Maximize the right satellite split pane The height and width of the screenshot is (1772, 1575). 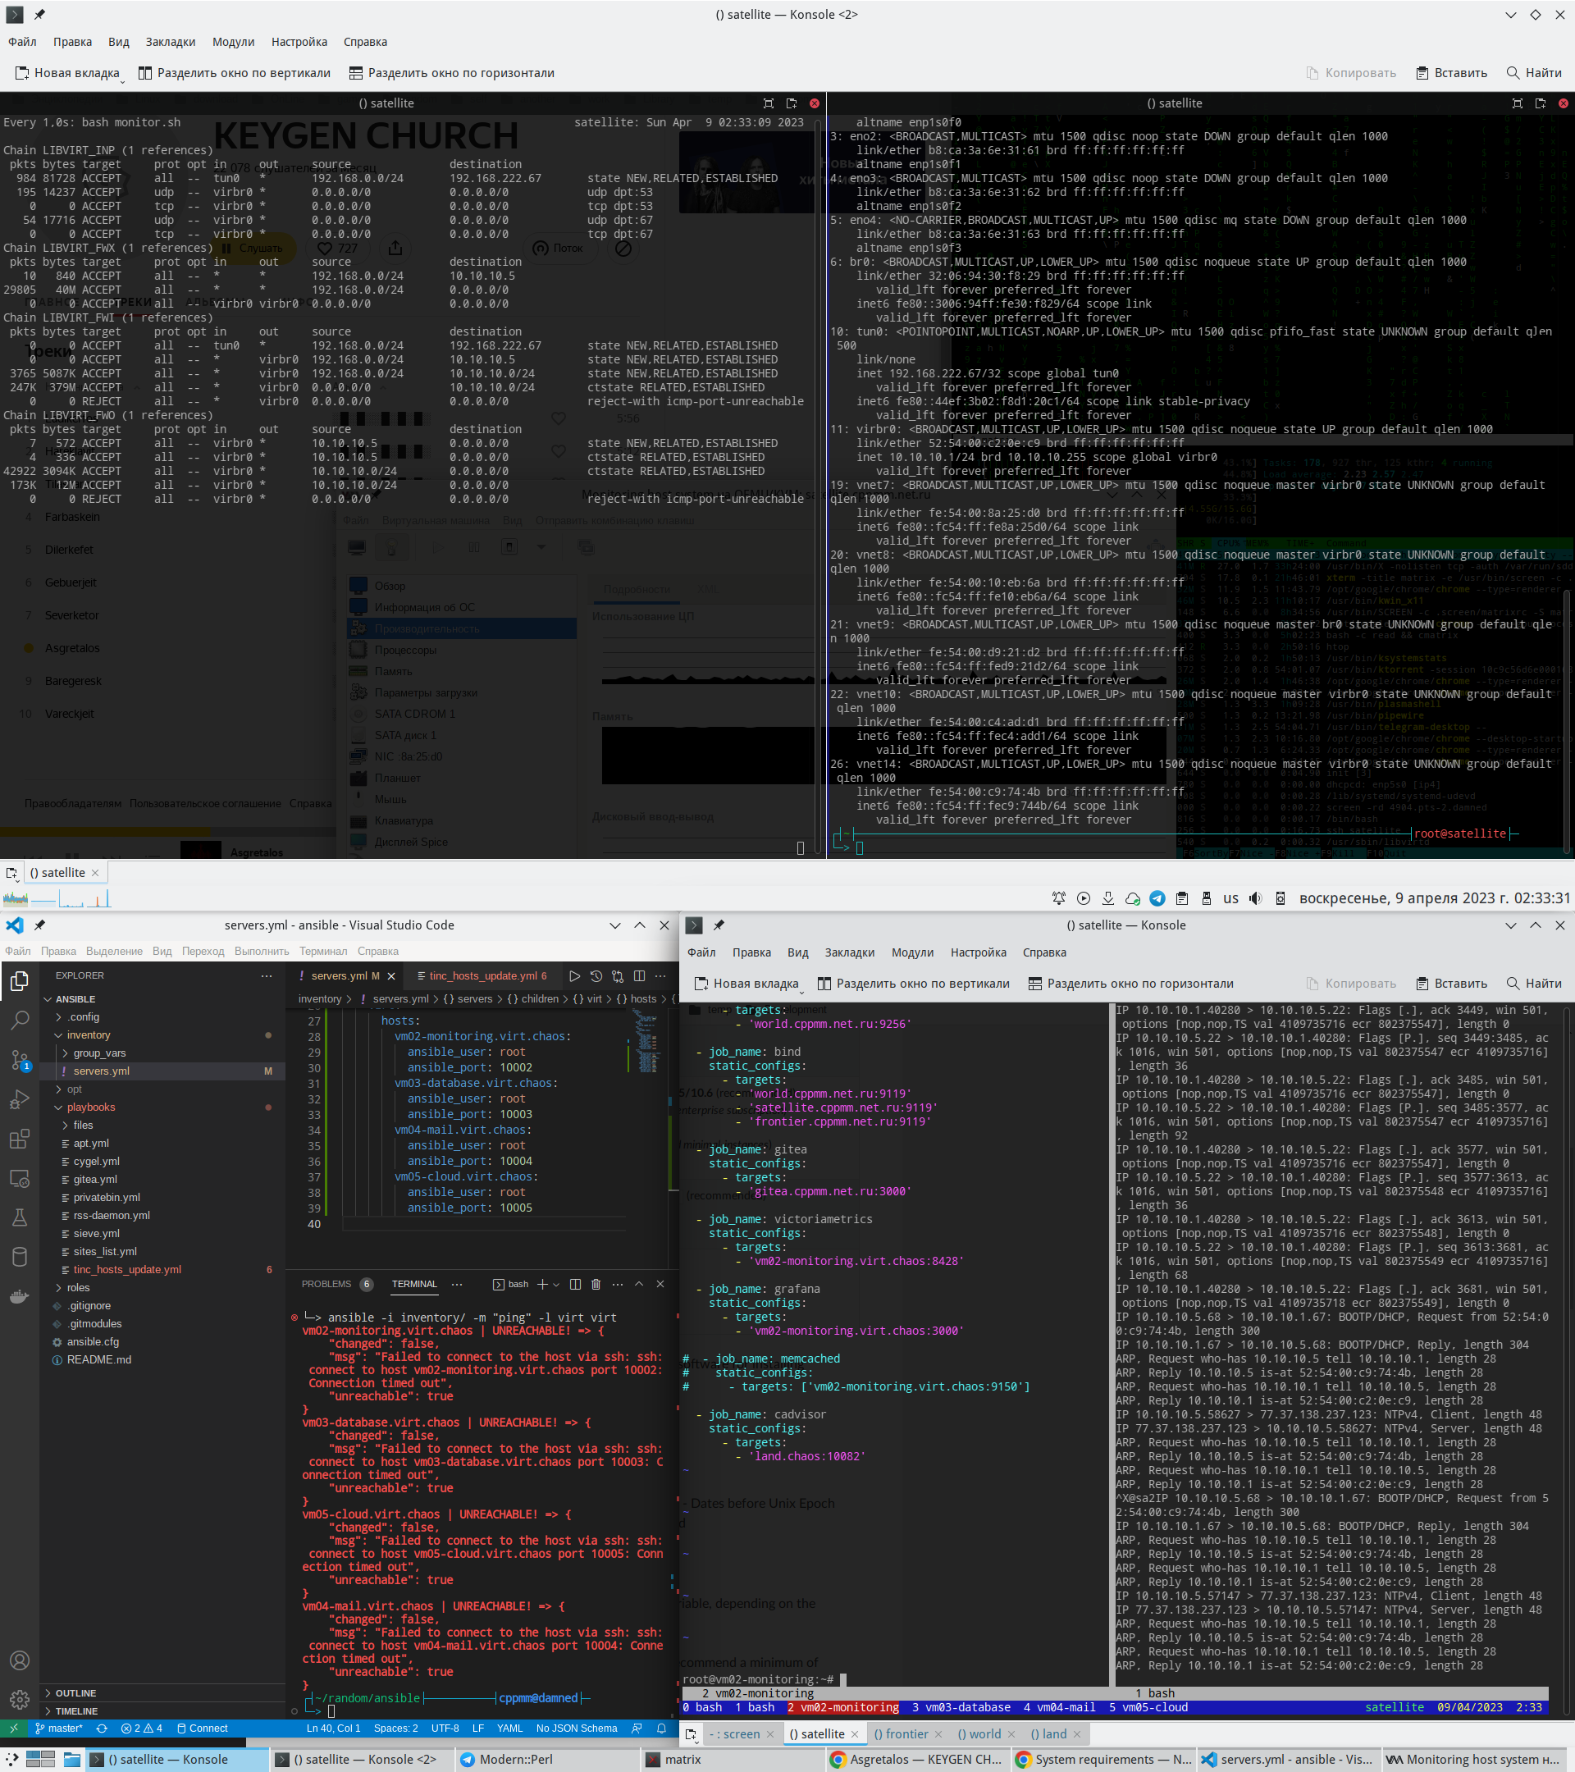tap(1517, 103)
